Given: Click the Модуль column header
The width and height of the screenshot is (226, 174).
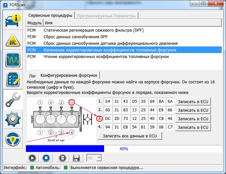Looking at the screenshot, I should point(35,23).
